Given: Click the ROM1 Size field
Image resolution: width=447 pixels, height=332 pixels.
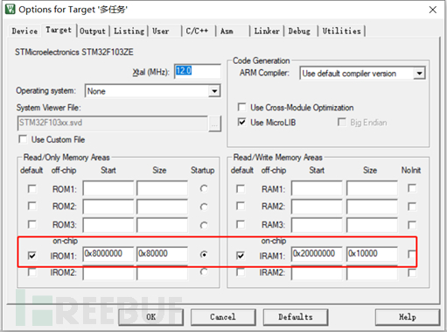Looking at the screenshot, I should coord(163,188).
